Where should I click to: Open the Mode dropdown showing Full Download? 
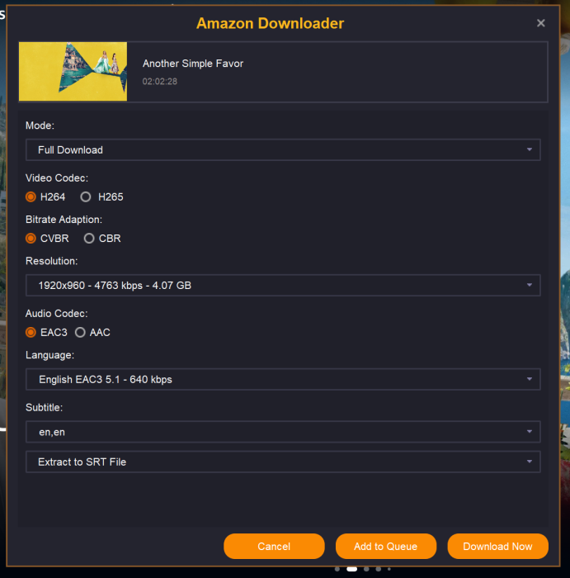coord(283,150)
